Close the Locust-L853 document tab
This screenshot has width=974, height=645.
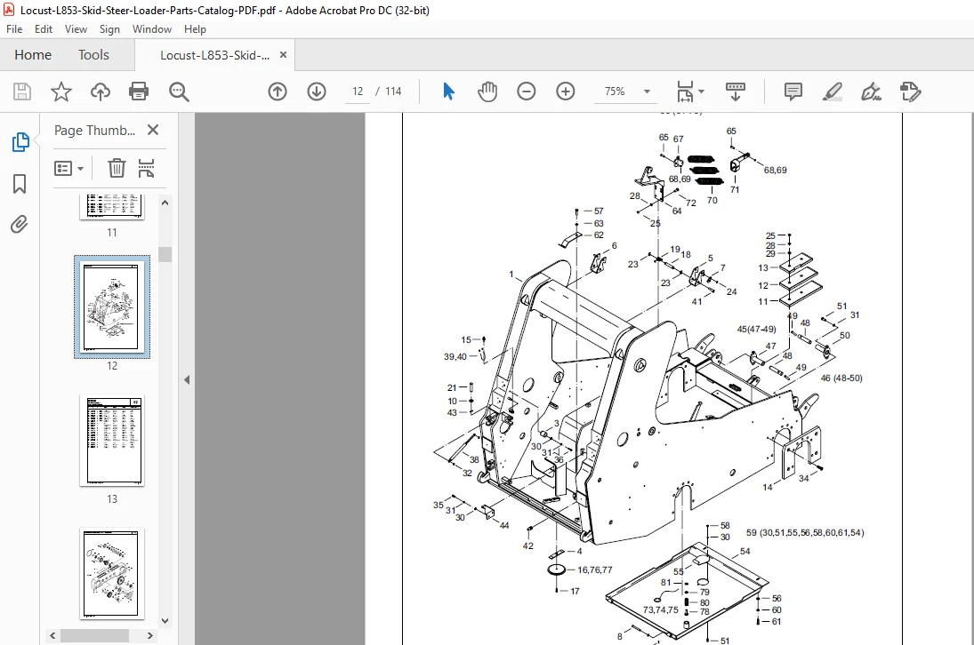point(283,54)
